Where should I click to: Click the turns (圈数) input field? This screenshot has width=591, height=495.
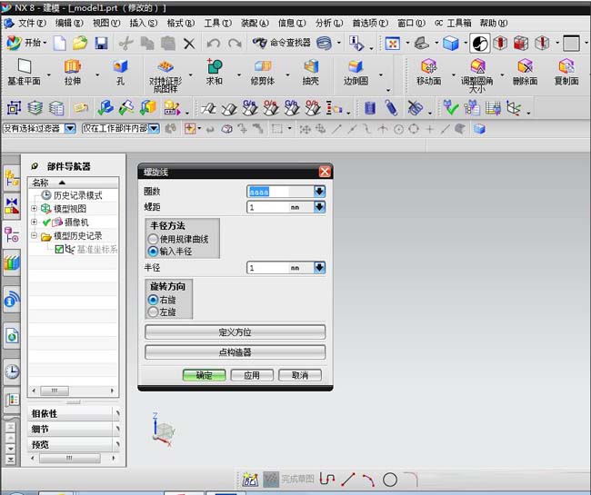280,192
